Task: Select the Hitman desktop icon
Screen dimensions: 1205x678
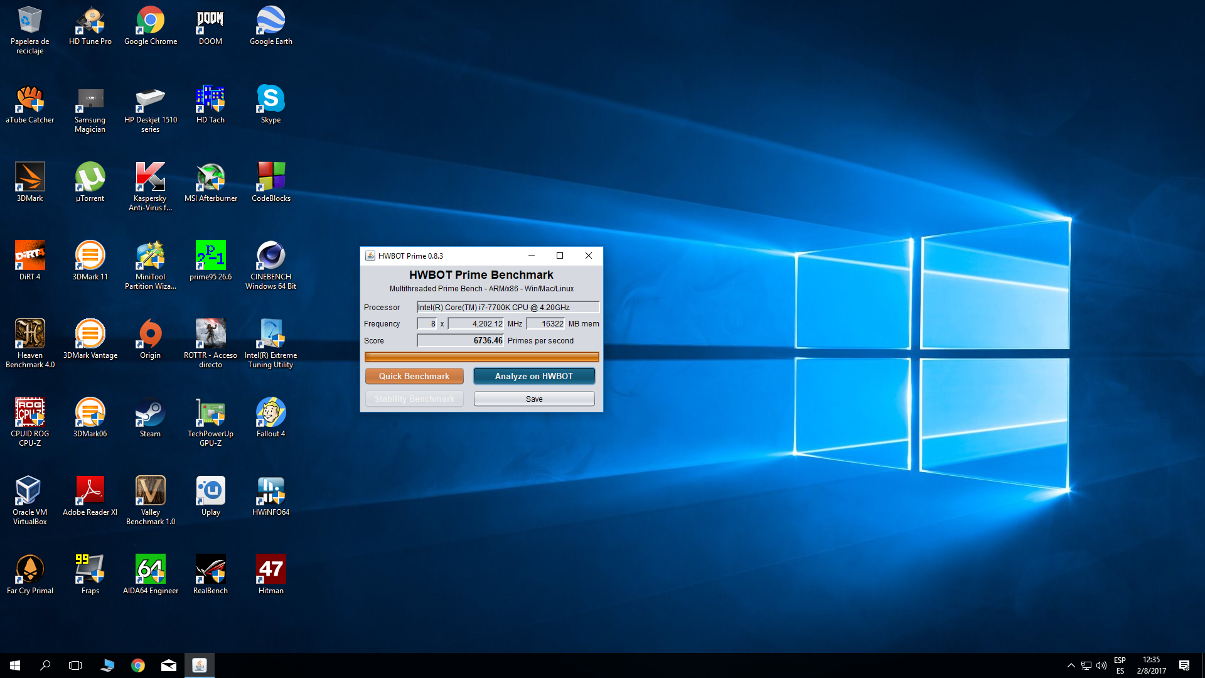Action: pos(271,575)
